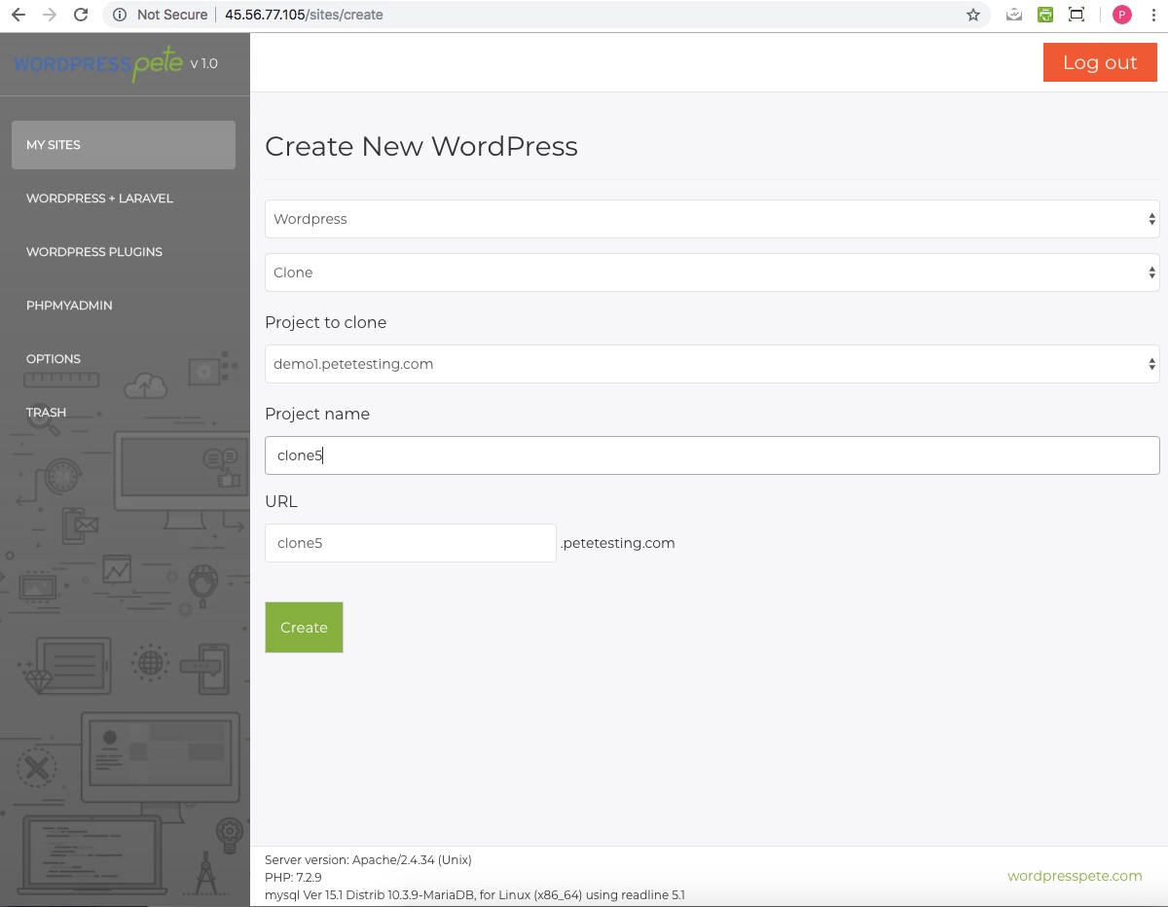Click the browser forward arrow

[50, 15]
